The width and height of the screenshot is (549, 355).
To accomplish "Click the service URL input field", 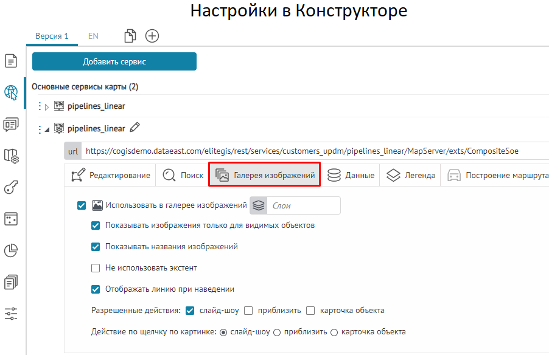I will [304, 151].
